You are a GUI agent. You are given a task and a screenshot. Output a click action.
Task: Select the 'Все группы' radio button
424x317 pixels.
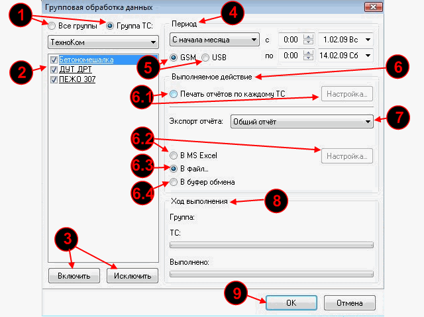click(x=52, y=25)
